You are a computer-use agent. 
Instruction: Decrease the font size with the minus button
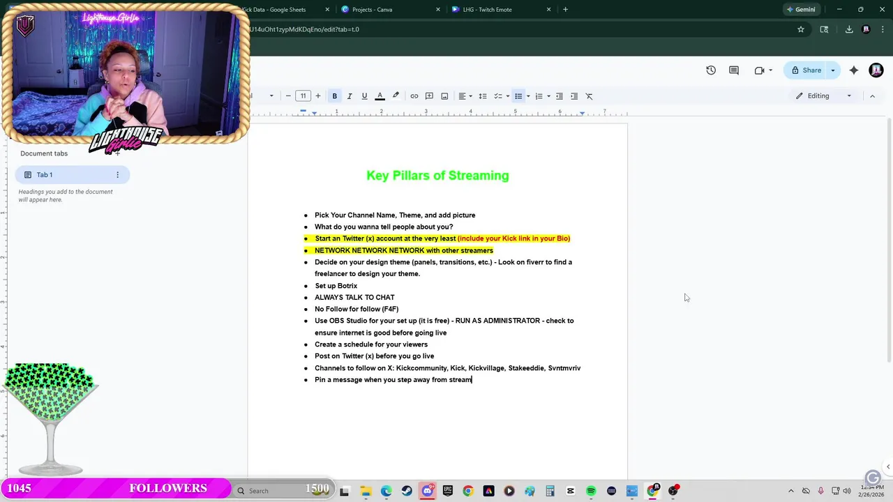click(288, 96)
